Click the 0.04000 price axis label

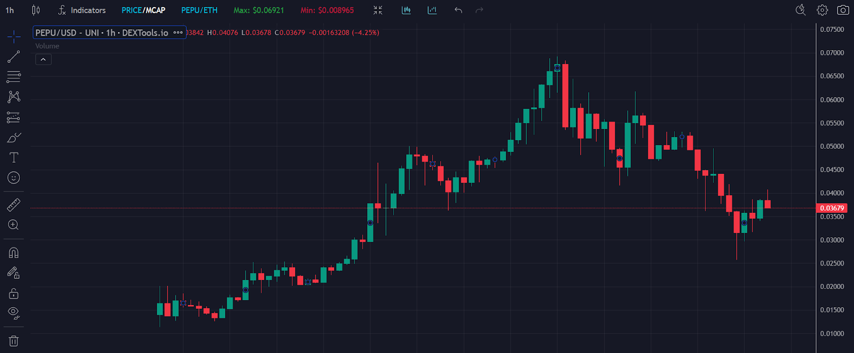[832, 193]
